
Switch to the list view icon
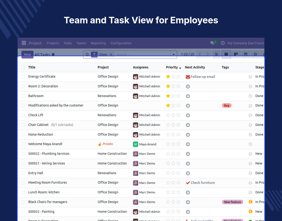coord(226,54)
